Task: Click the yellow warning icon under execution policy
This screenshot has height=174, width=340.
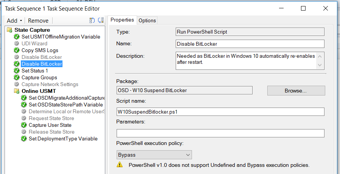Action: 120,165
